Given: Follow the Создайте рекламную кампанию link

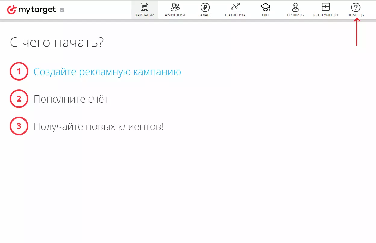Looking at the screenshot, I should 107,72.
